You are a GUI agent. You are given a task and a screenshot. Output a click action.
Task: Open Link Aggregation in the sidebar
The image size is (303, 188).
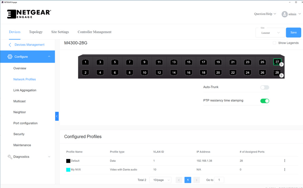pos(25,90)
